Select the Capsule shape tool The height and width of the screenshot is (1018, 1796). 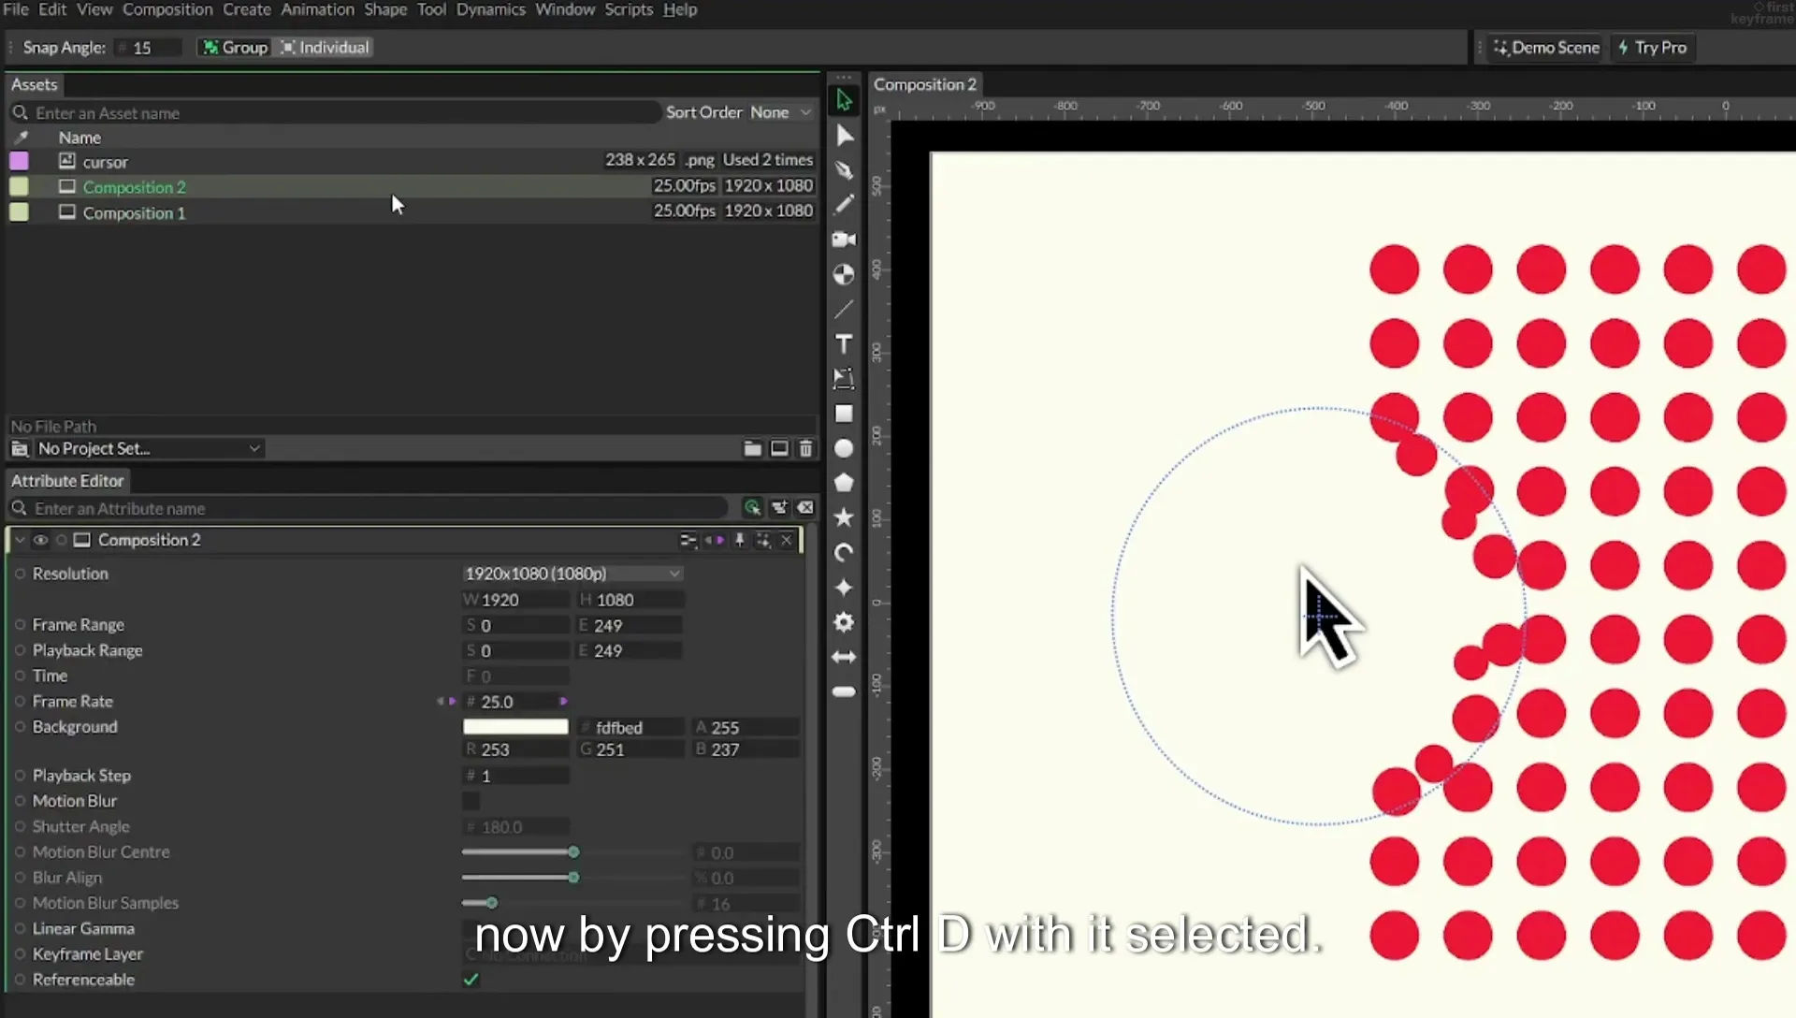pos(844,691)
